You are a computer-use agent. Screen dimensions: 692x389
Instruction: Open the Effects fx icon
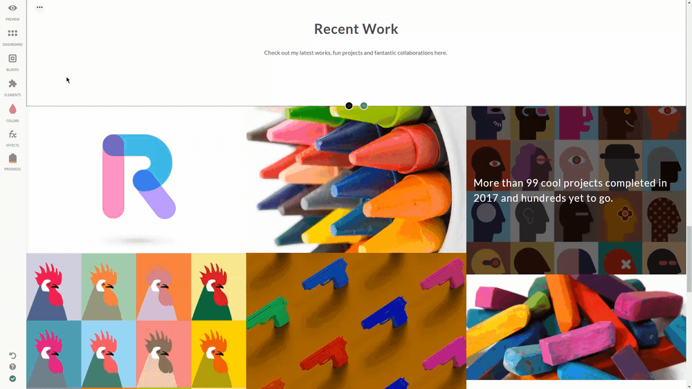pos(12,134)
